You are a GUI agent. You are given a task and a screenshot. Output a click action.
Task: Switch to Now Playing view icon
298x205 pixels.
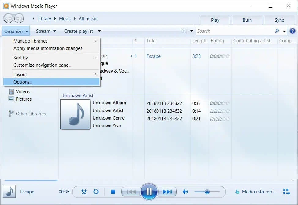(286, 192)
